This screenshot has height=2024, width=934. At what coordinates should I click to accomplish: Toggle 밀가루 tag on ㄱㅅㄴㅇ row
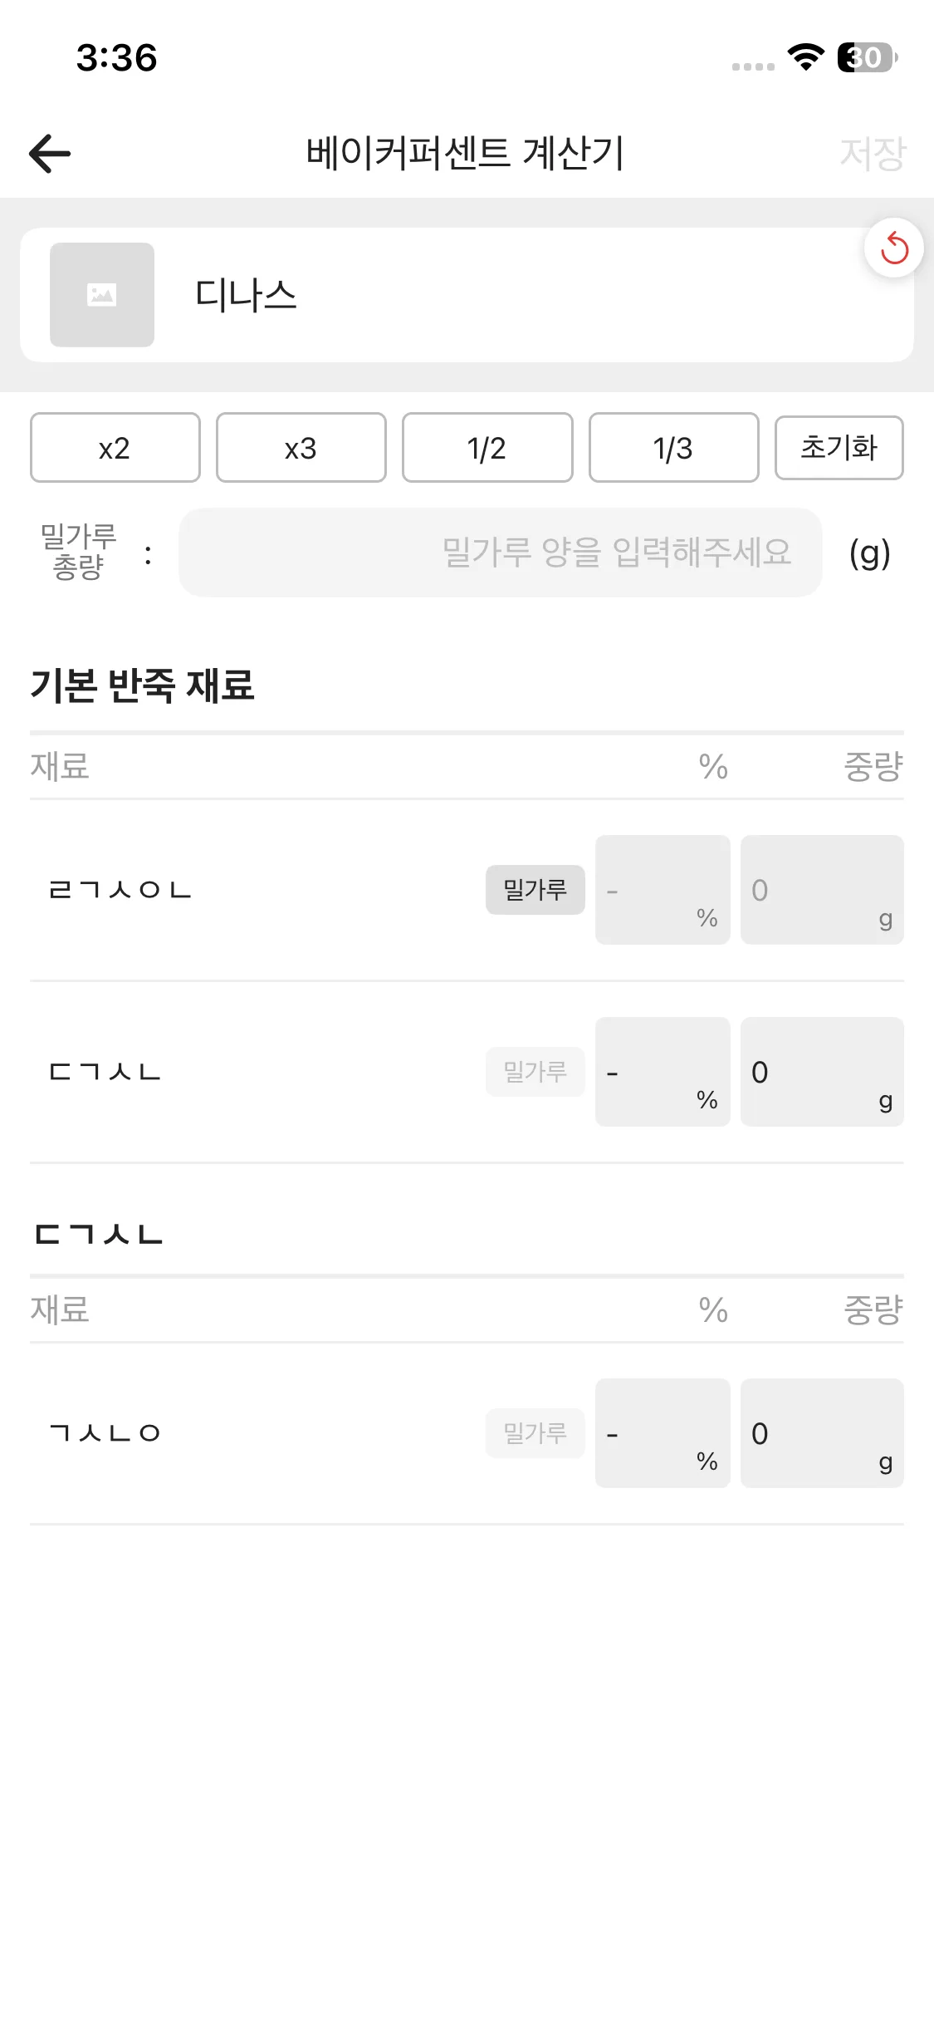tap(535, 1433)
